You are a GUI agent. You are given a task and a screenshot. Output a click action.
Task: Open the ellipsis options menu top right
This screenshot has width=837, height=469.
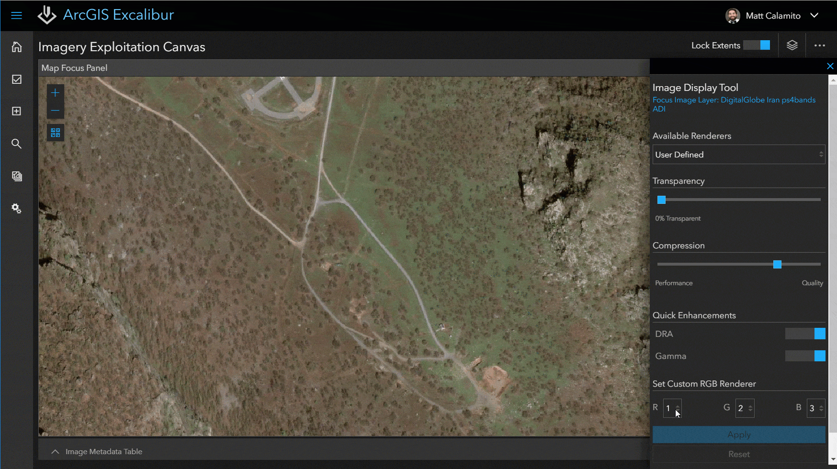tap(820, 45)
